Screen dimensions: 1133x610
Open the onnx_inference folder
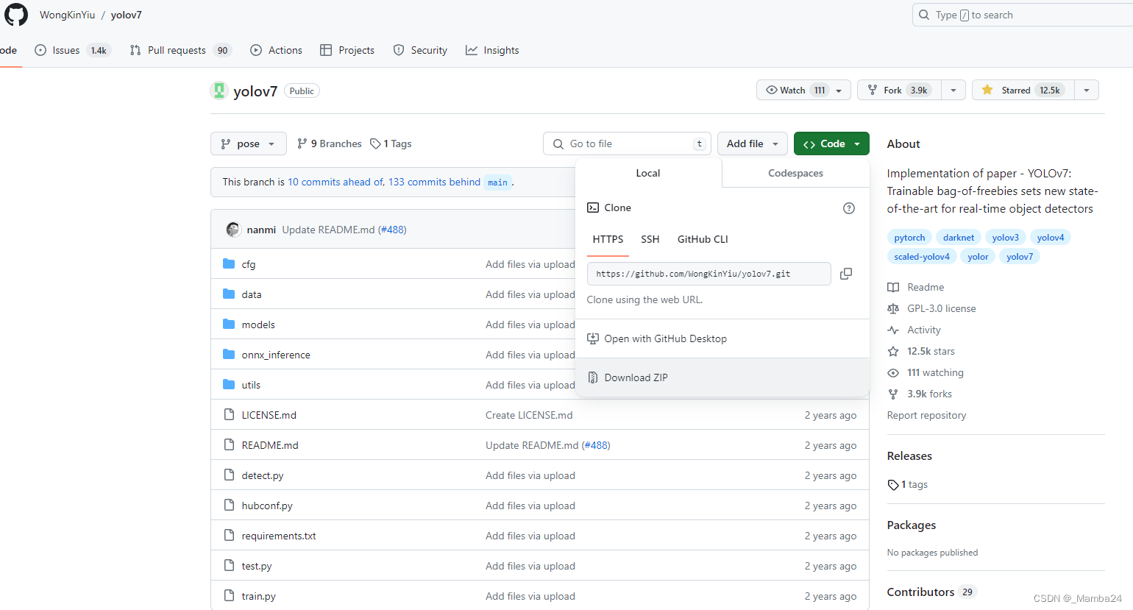coord(276,355)
